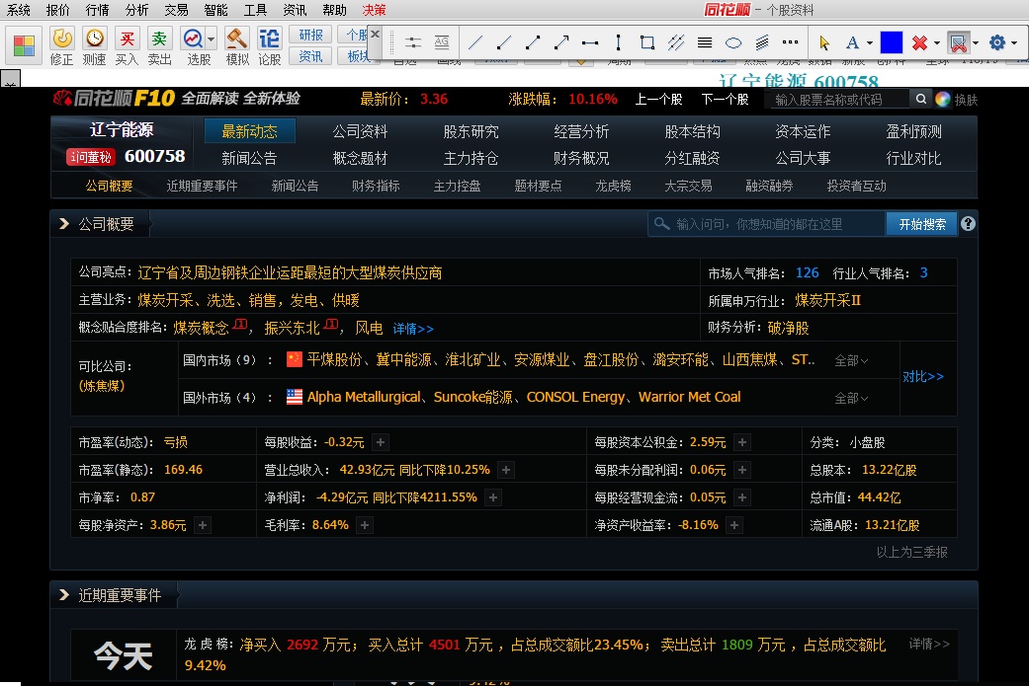Expand the plus next to 每股资本公积金

coord(742,442)
